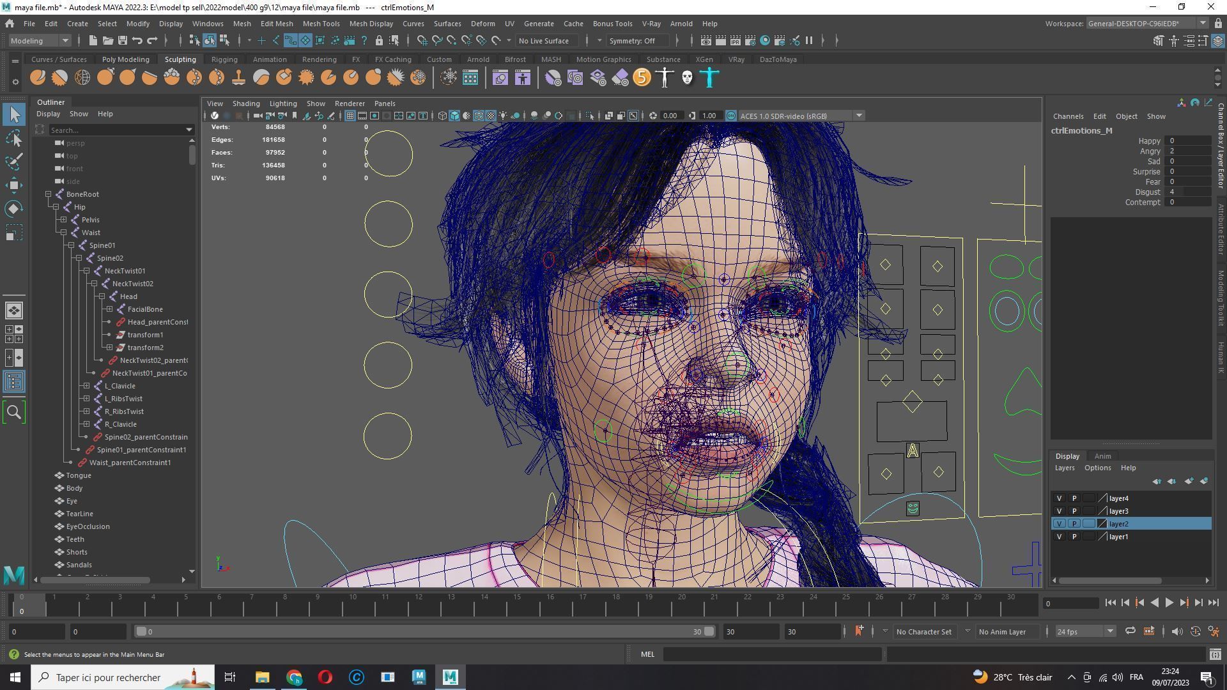The image size is (1227, 690).
Task: Expand the FacialBone node
Action: coord(110,309)
